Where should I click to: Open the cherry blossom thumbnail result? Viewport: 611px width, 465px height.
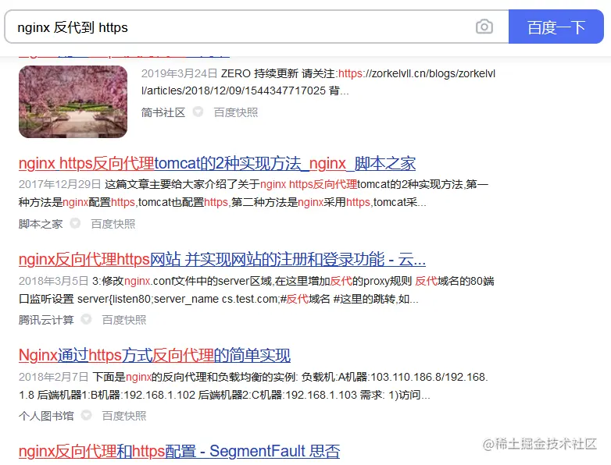[x=73, y=101]
